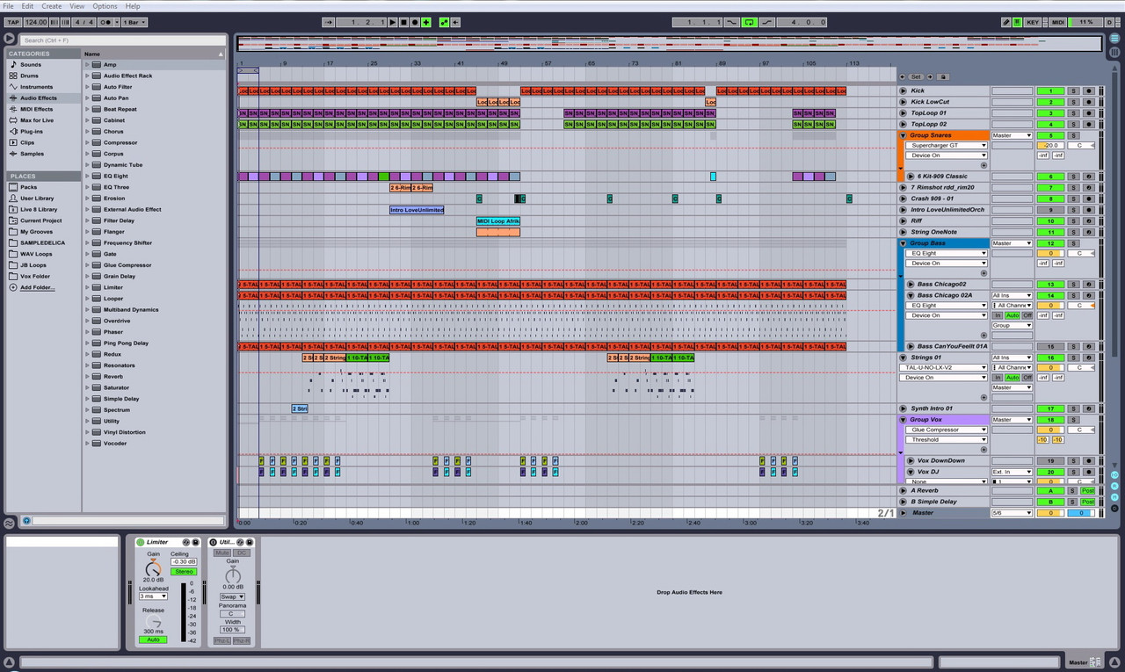Expand the Compressor device folder

(x=88, y=142)
